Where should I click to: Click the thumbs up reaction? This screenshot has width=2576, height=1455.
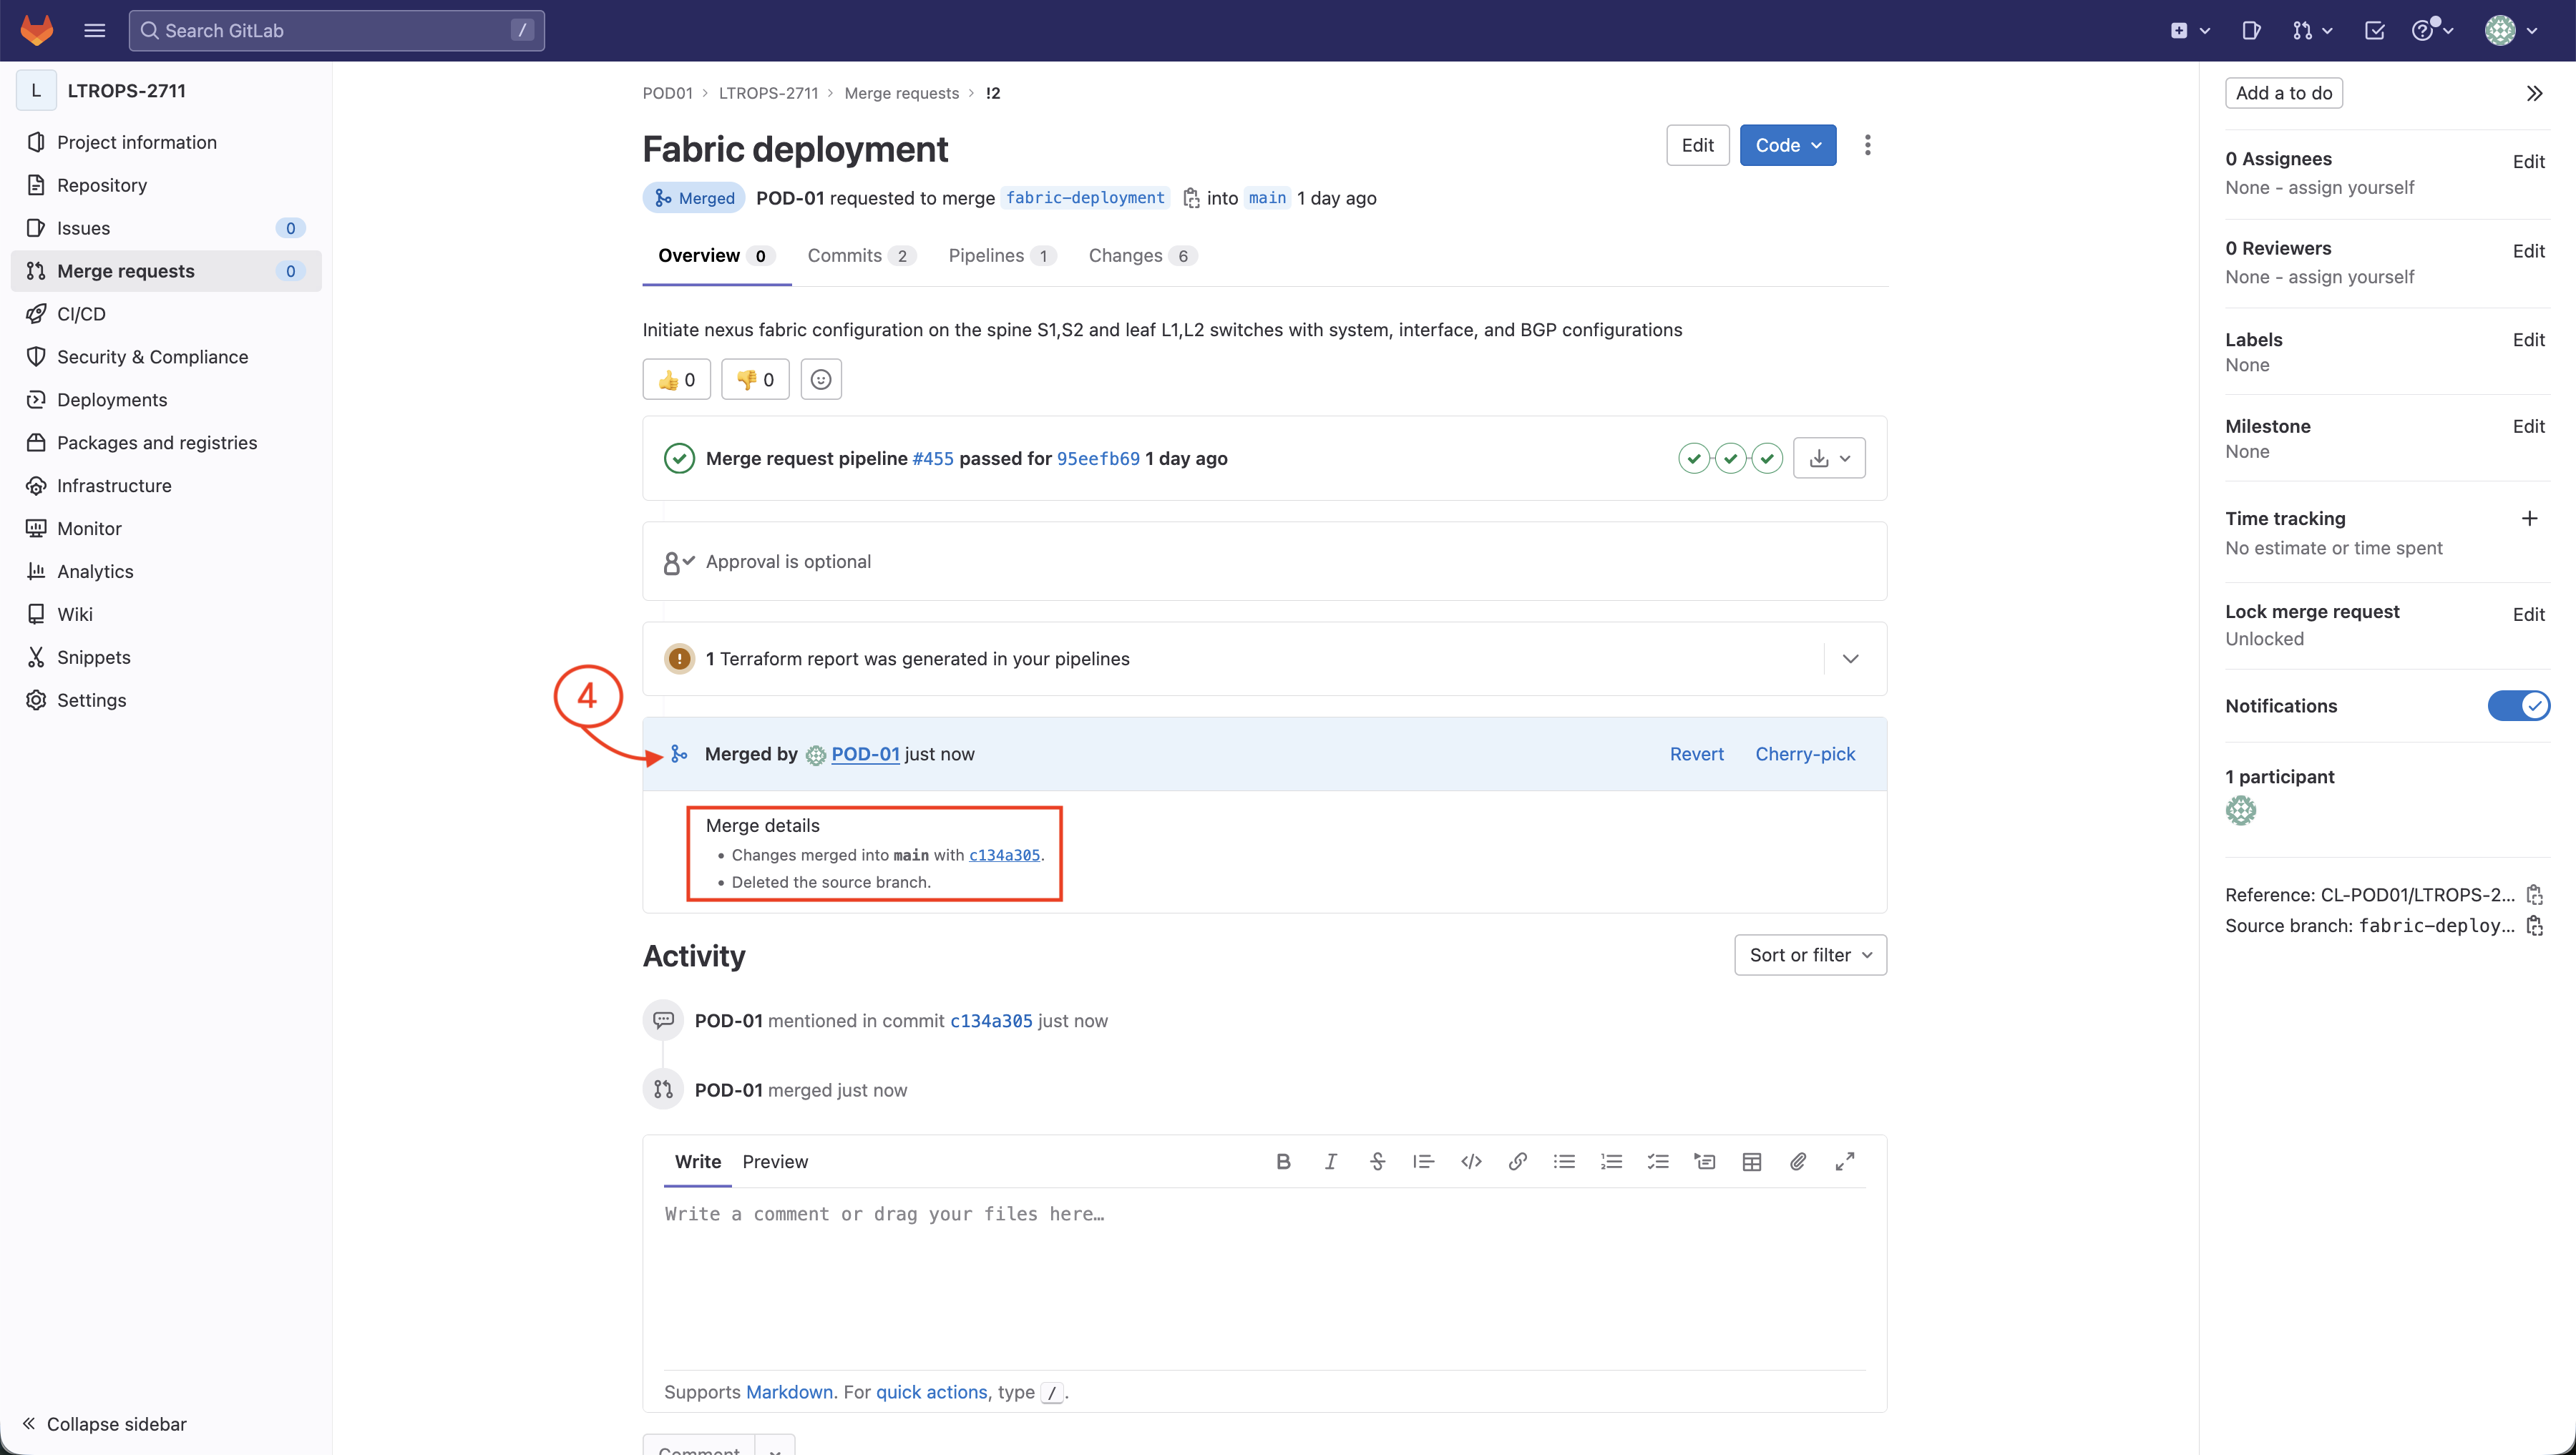(x=676, y=379)
